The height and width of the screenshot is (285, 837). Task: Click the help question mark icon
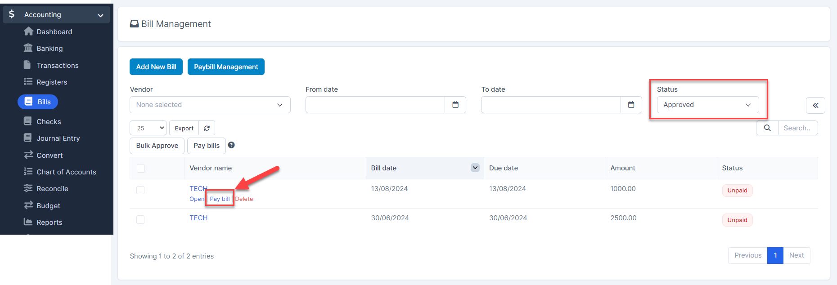(231, 145)
